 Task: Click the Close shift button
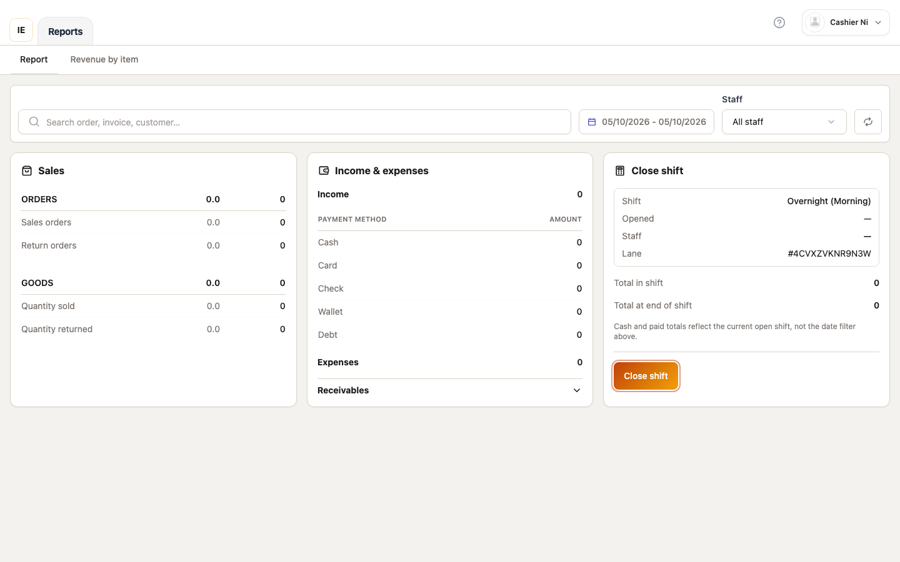tap(646, 376)
